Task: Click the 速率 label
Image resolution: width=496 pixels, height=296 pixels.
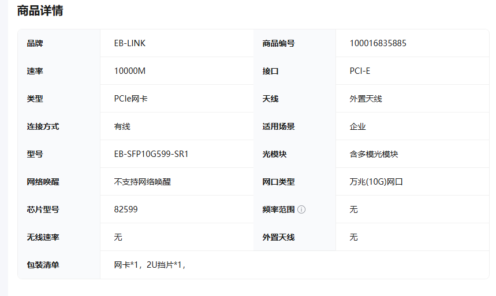Action: pyautogui.click(x=35, y=71)
